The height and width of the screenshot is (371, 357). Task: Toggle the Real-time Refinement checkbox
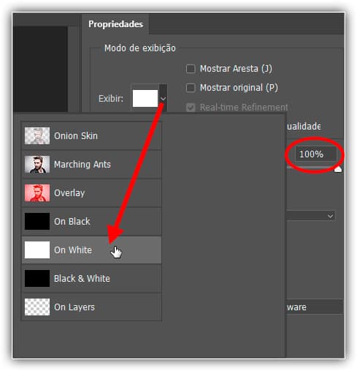click(191, 108)
